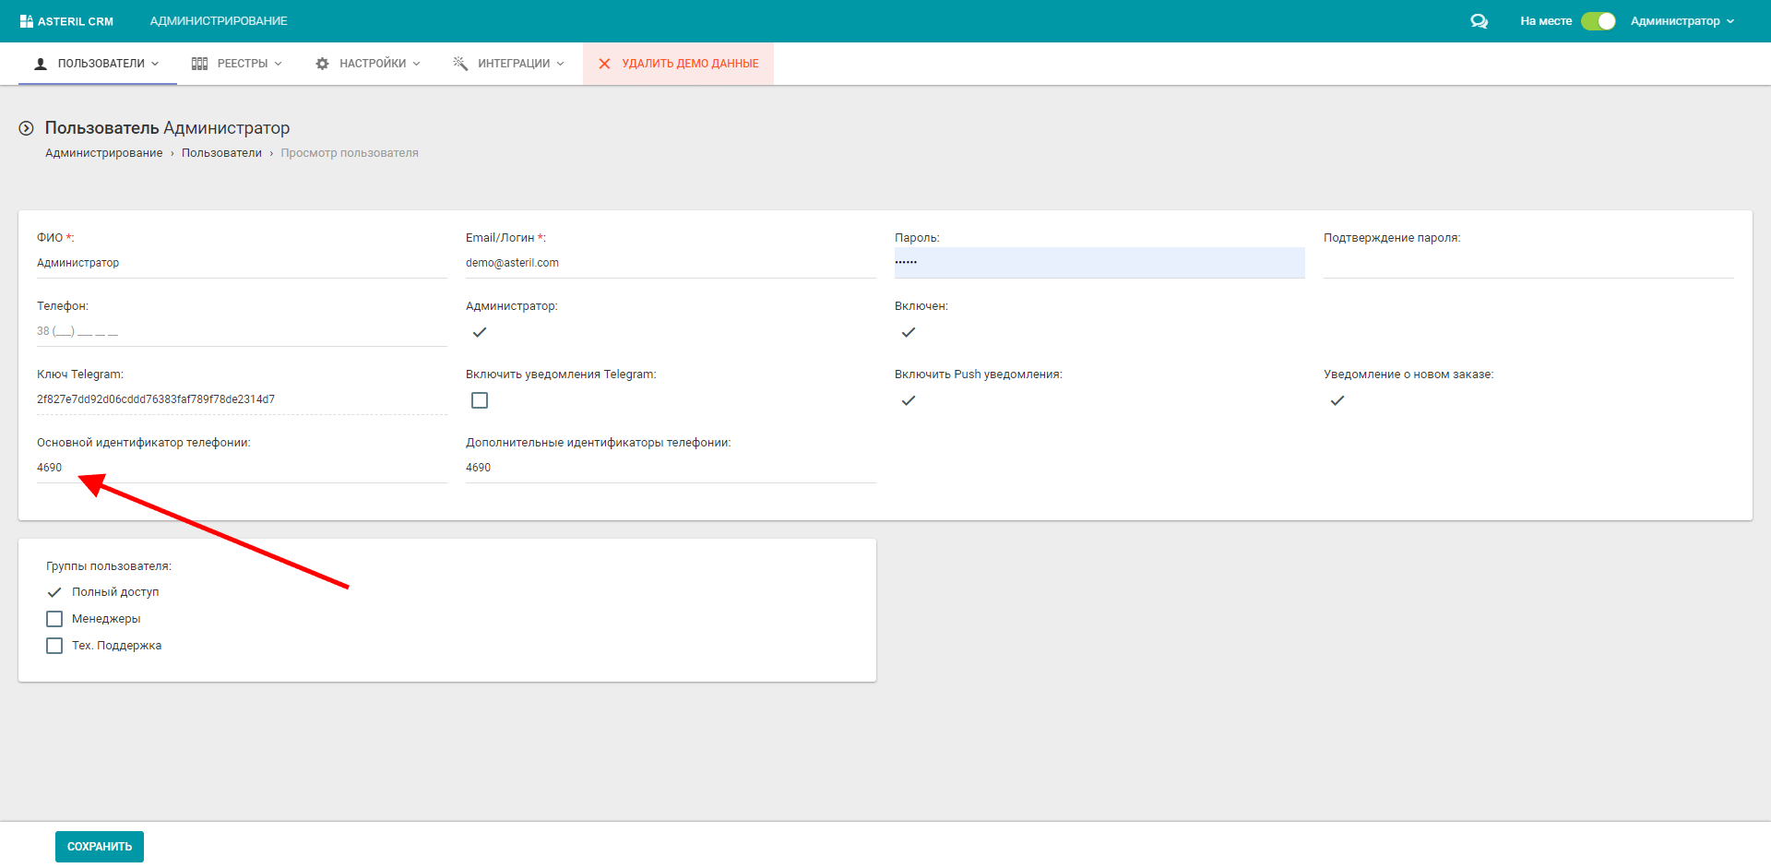Click the user silhouette icon in Пользователи
The image size is (1771, 868).
point(41,64)
